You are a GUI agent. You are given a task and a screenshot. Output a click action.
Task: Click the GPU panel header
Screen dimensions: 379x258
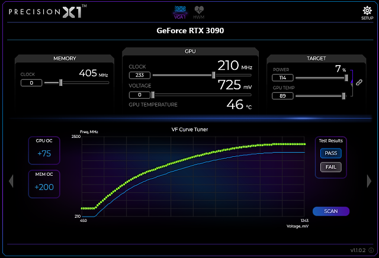click(x=190, y=51)
